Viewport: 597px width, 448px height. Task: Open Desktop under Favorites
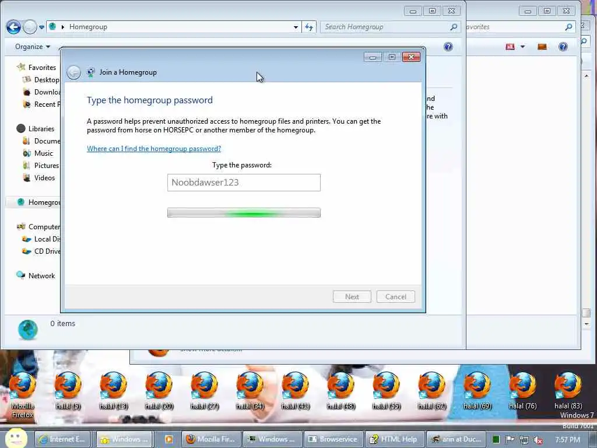(41, 79)
